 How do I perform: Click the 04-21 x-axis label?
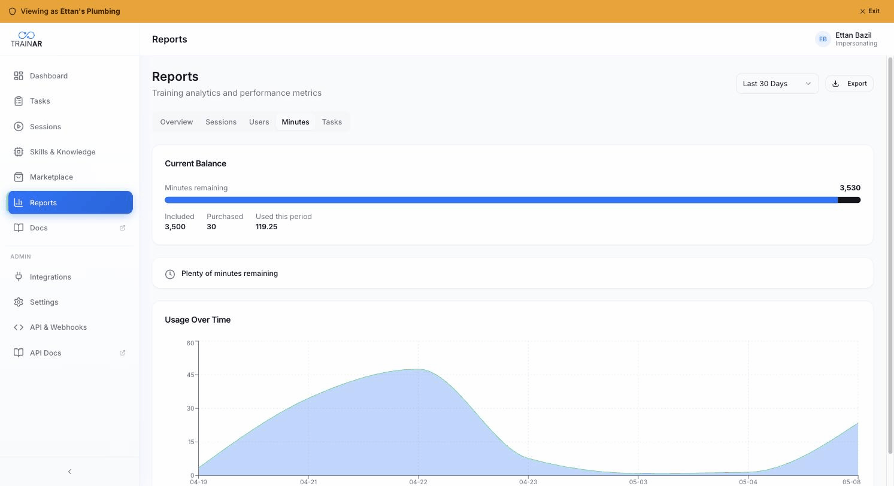coord(308,482)
